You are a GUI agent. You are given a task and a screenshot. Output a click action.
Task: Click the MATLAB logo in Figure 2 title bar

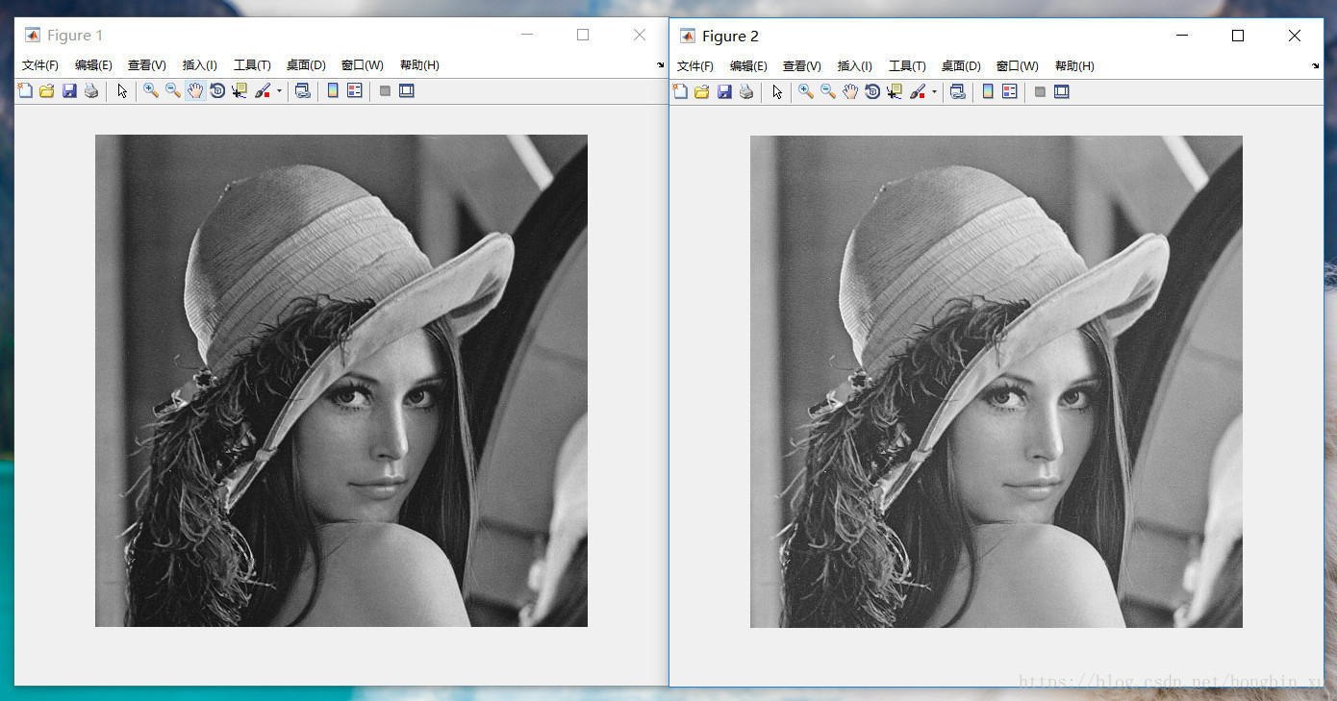coord(687,36)
